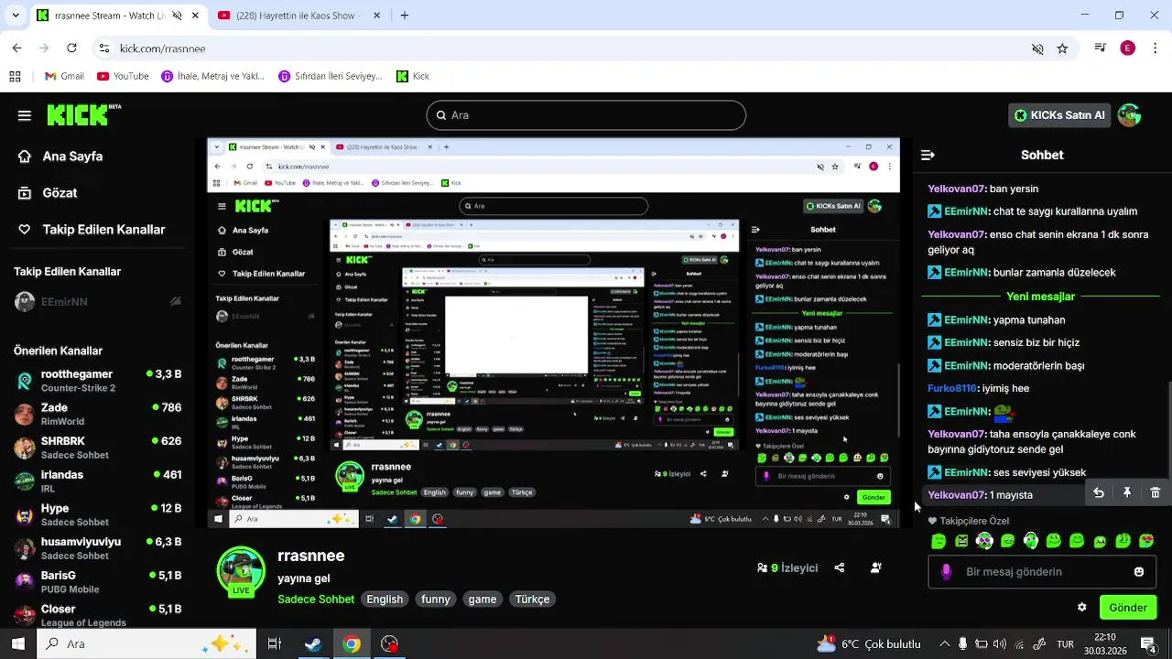
Task: Open the Sıfırdan İleri Seviyey... bookmark
Action: pos(331,77)
